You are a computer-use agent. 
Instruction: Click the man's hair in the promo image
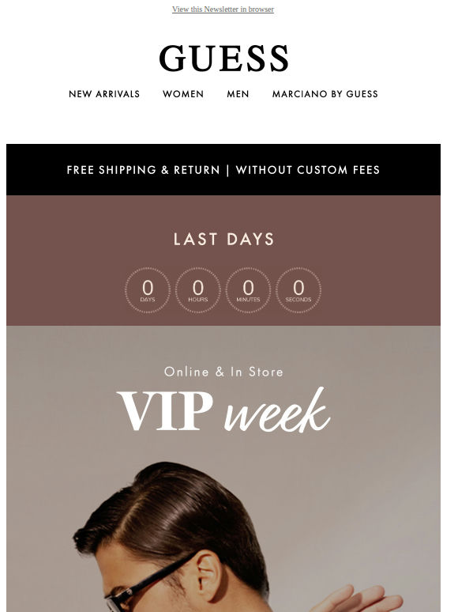[171, 516]
